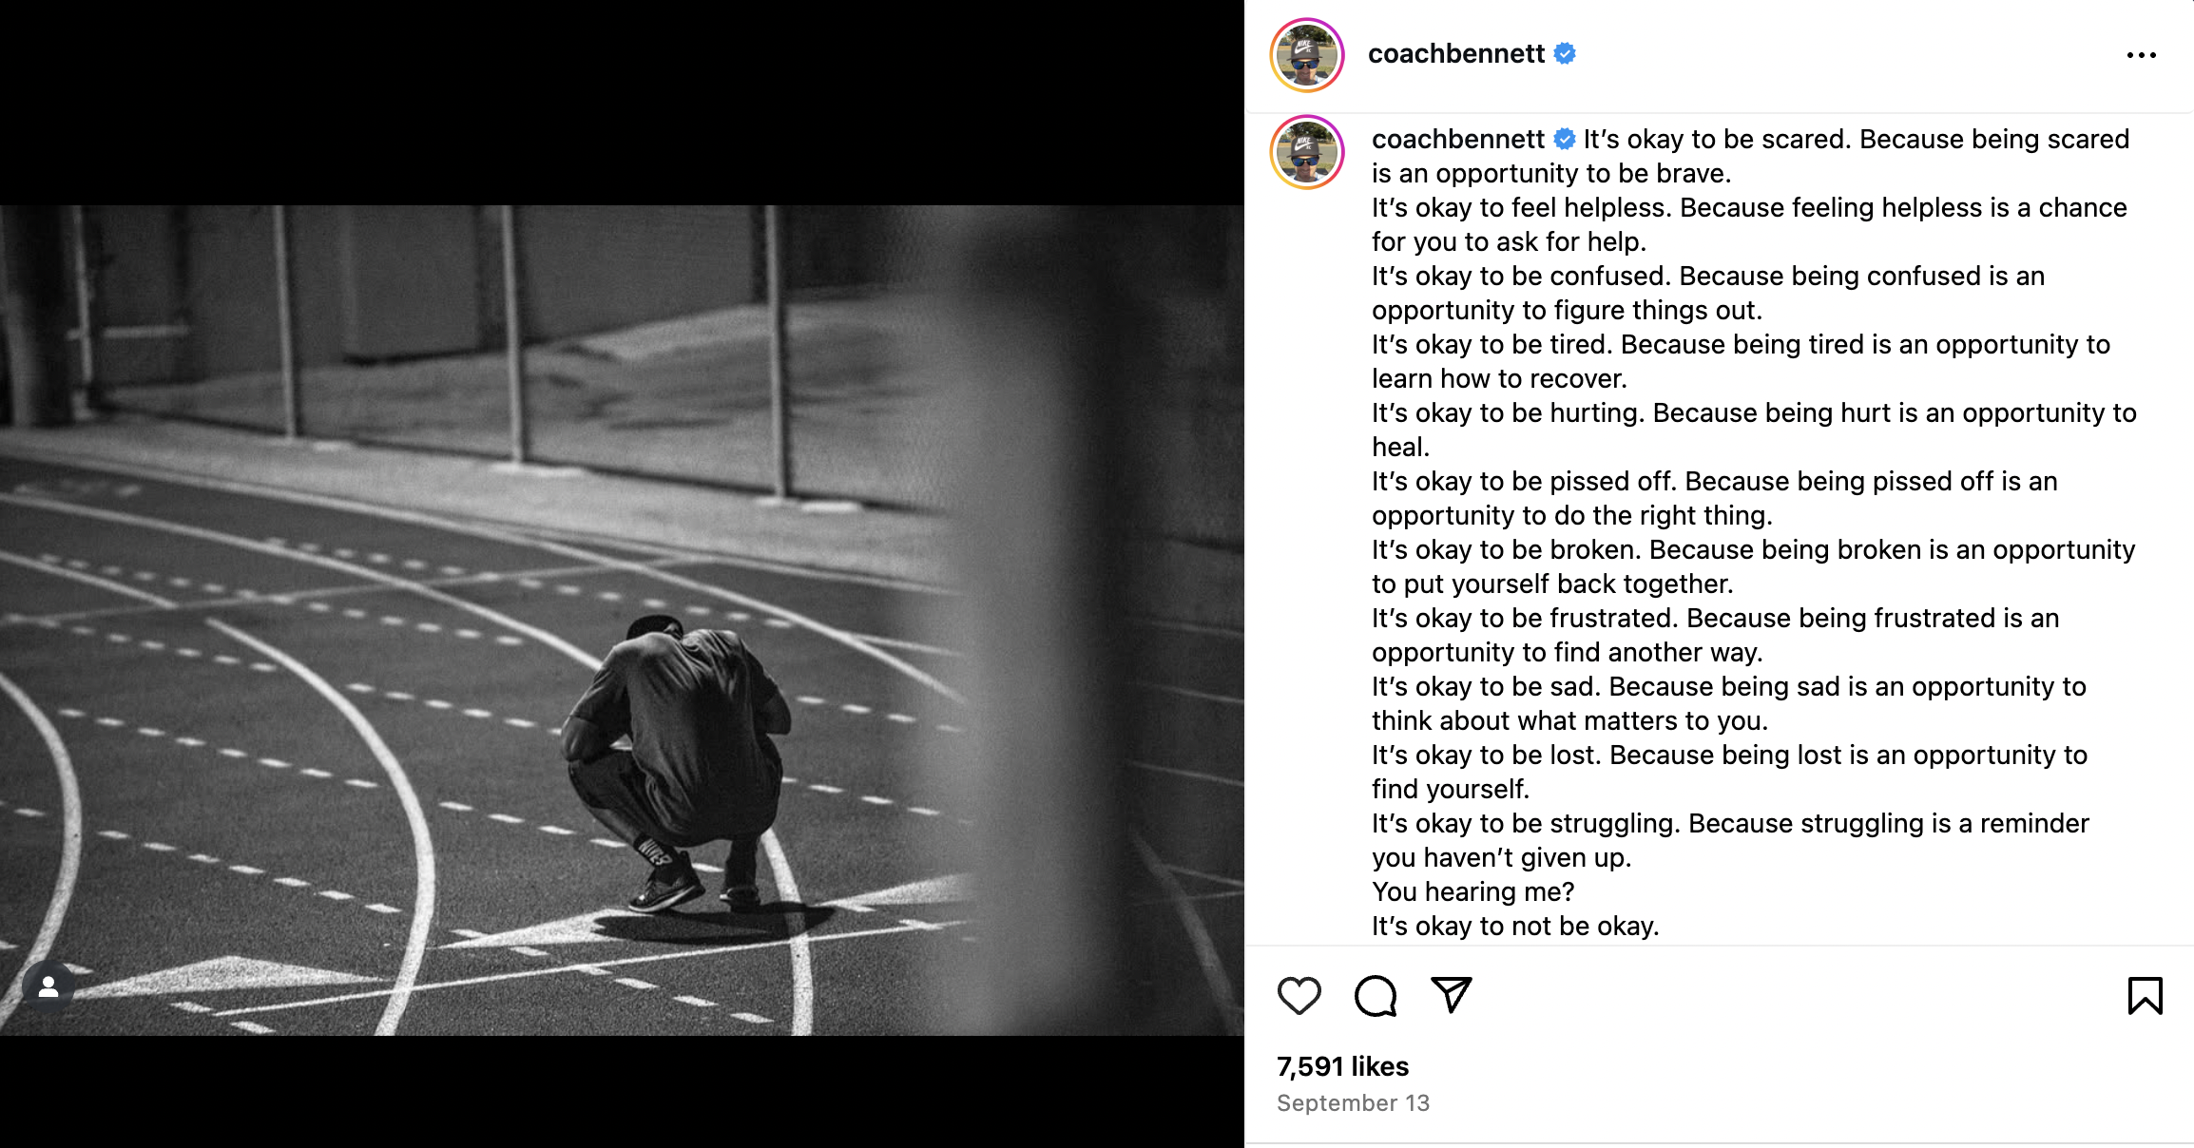View the 7,591 likes list
This screenshot has height=1148, width=2194.
pyautogui.click(x=1342, y=1066)
